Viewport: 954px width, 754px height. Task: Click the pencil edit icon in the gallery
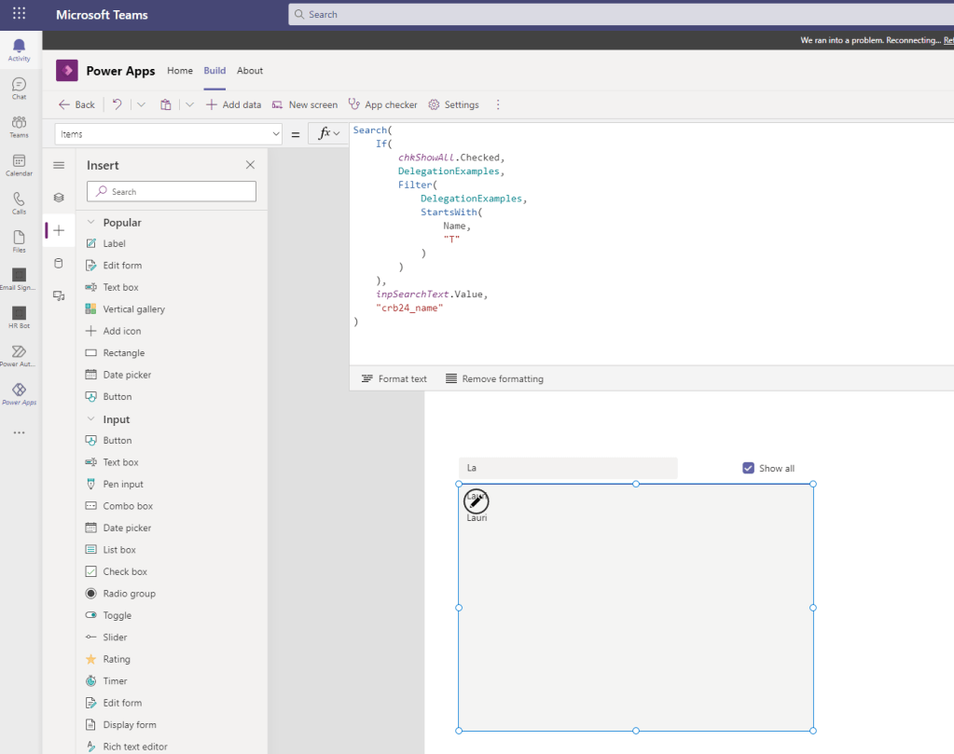click(x=477, y=501)
